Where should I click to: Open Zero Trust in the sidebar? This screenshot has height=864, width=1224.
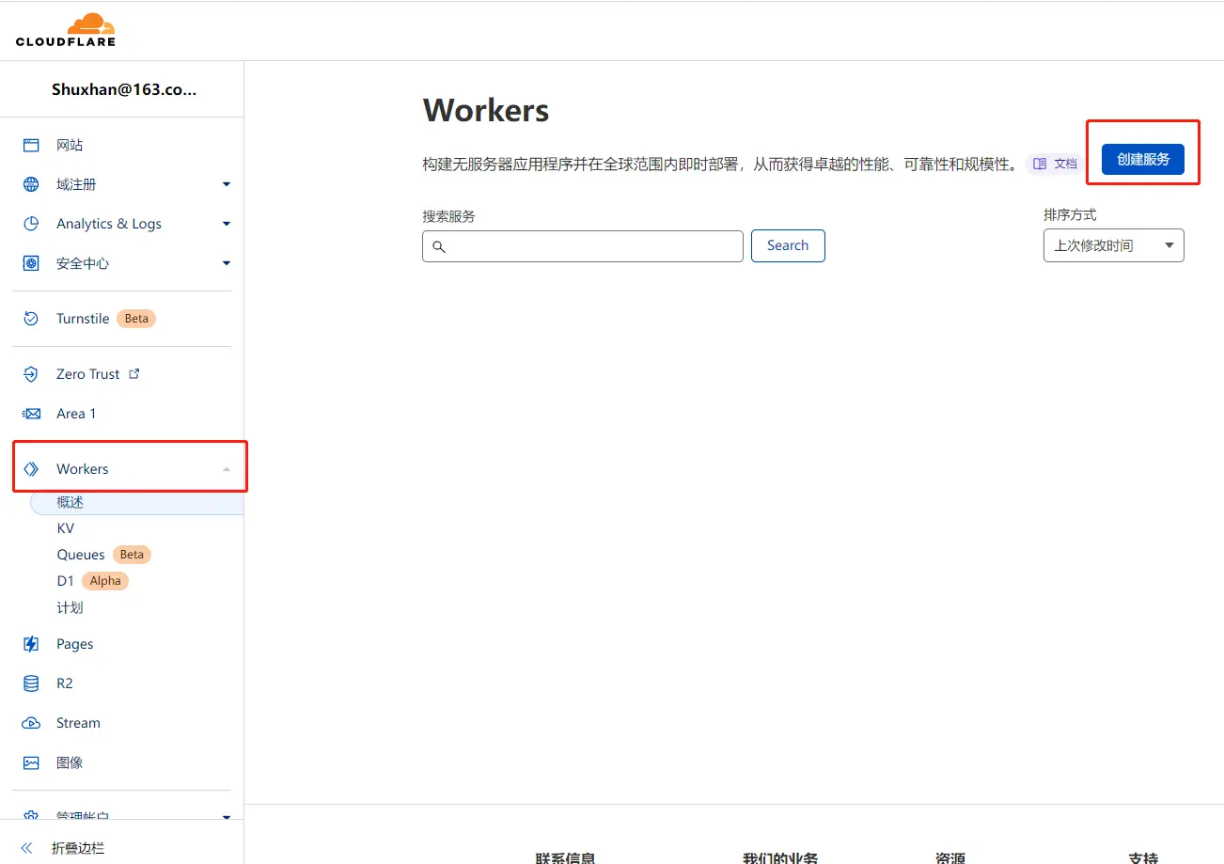point(88,374)
